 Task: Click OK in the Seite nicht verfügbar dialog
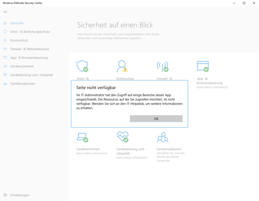click(156, 119)
